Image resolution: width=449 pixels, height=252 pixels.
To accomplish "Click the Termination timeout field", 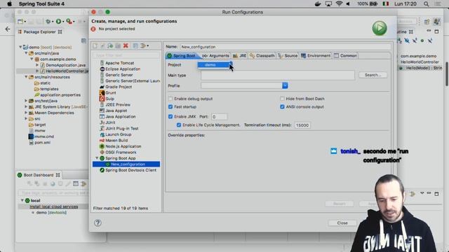I will coord(302,125).
